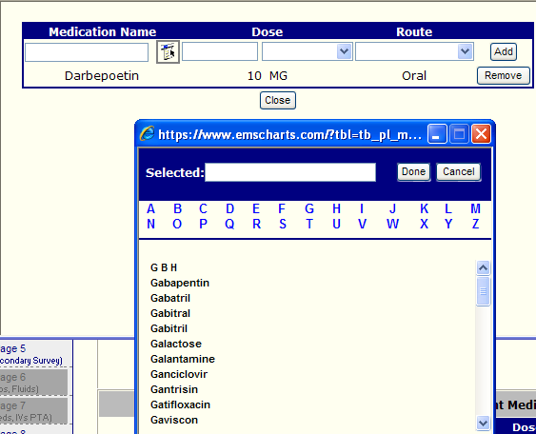Screen dimensions: 536x434
Task: Jump to letter D medications
Action: click(x=229, y=208)
